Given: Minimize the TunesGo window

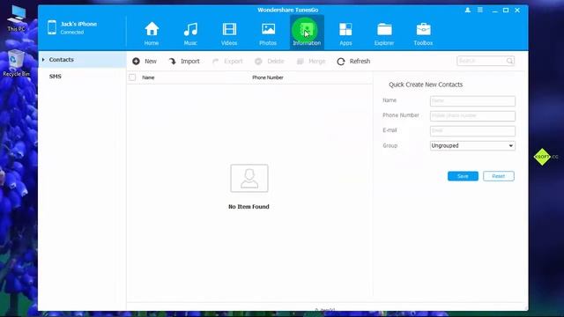Looking at the screenshot, I should (x=495, y=11).
